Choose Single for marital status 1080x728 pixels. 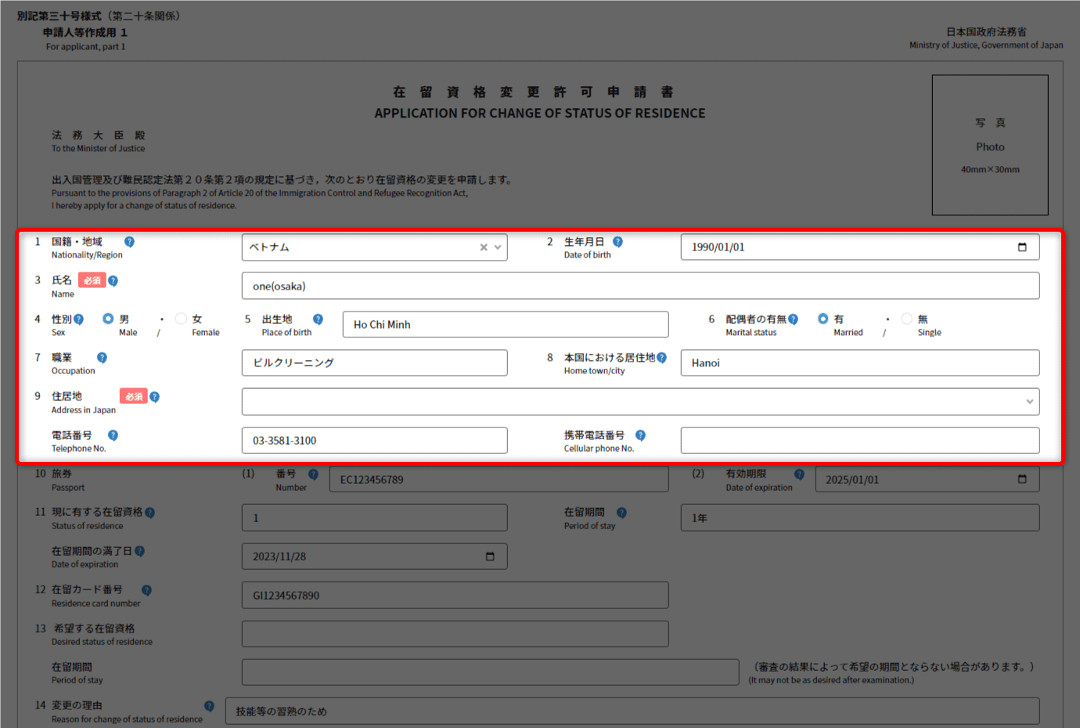[x=906, y=319]
